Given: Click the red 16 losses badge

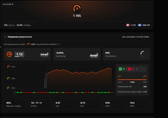Looking at the screenshot, I should point(131,69).
